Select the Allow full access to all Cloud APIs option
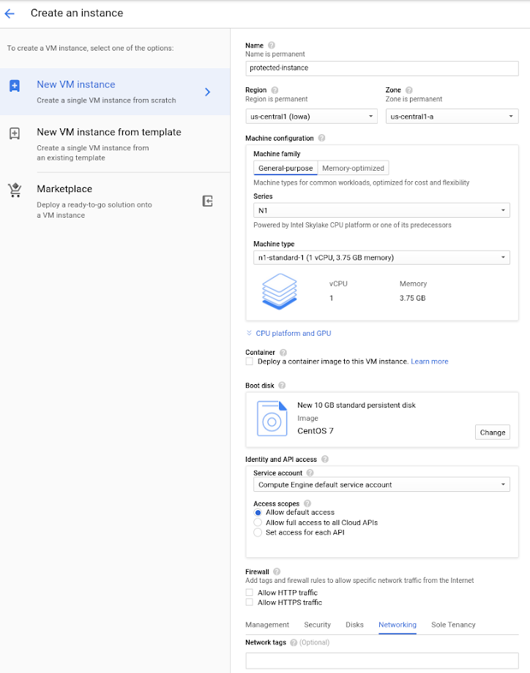Image resolution: width=530 pixels, height=673 pixels. click(x=258, y=522)
